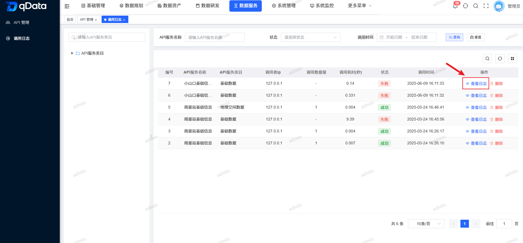
Task: Delete log row 3
Action: pyautogui.click(x=497, y=131)
